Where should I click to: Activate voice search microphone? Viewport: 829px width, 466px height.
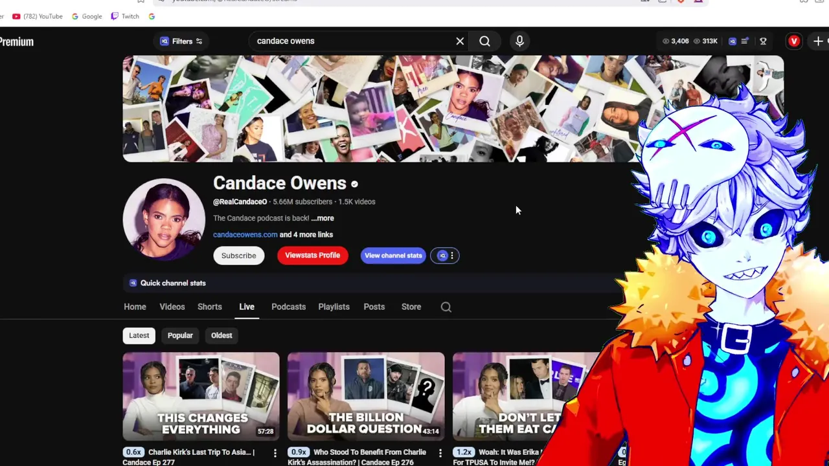point(519,41)
